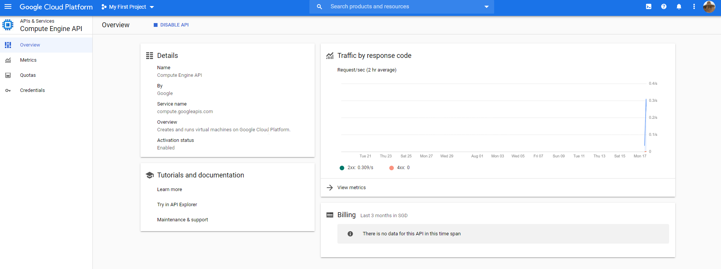Focus the Search products and resources field
This screenshot has height=269, width=721.
(x=402, y=7)
